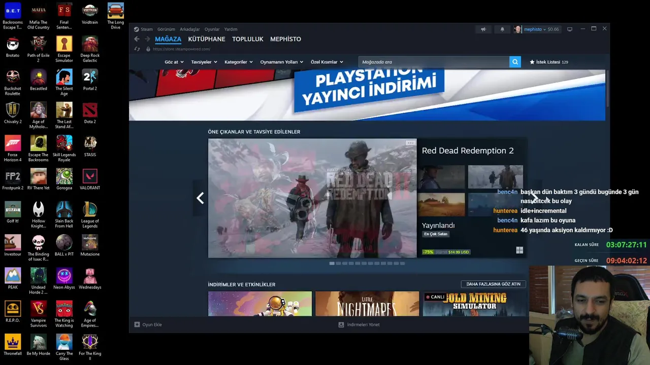650x365 pixels.
Task: Click the store URL address bar
Action: coord(181,49)
